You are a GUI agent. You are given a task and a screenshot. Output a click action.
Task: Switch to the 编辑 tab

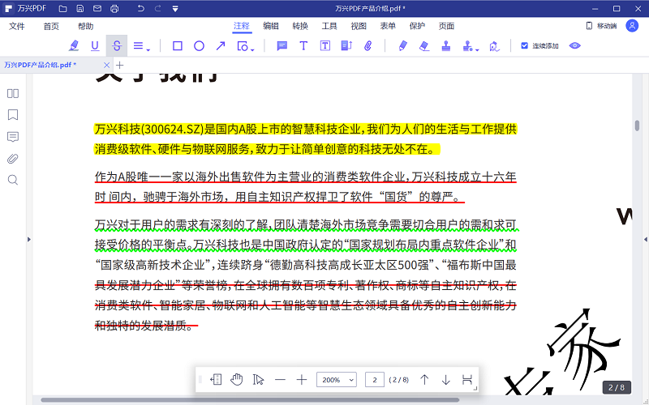(x=271, y=26)
